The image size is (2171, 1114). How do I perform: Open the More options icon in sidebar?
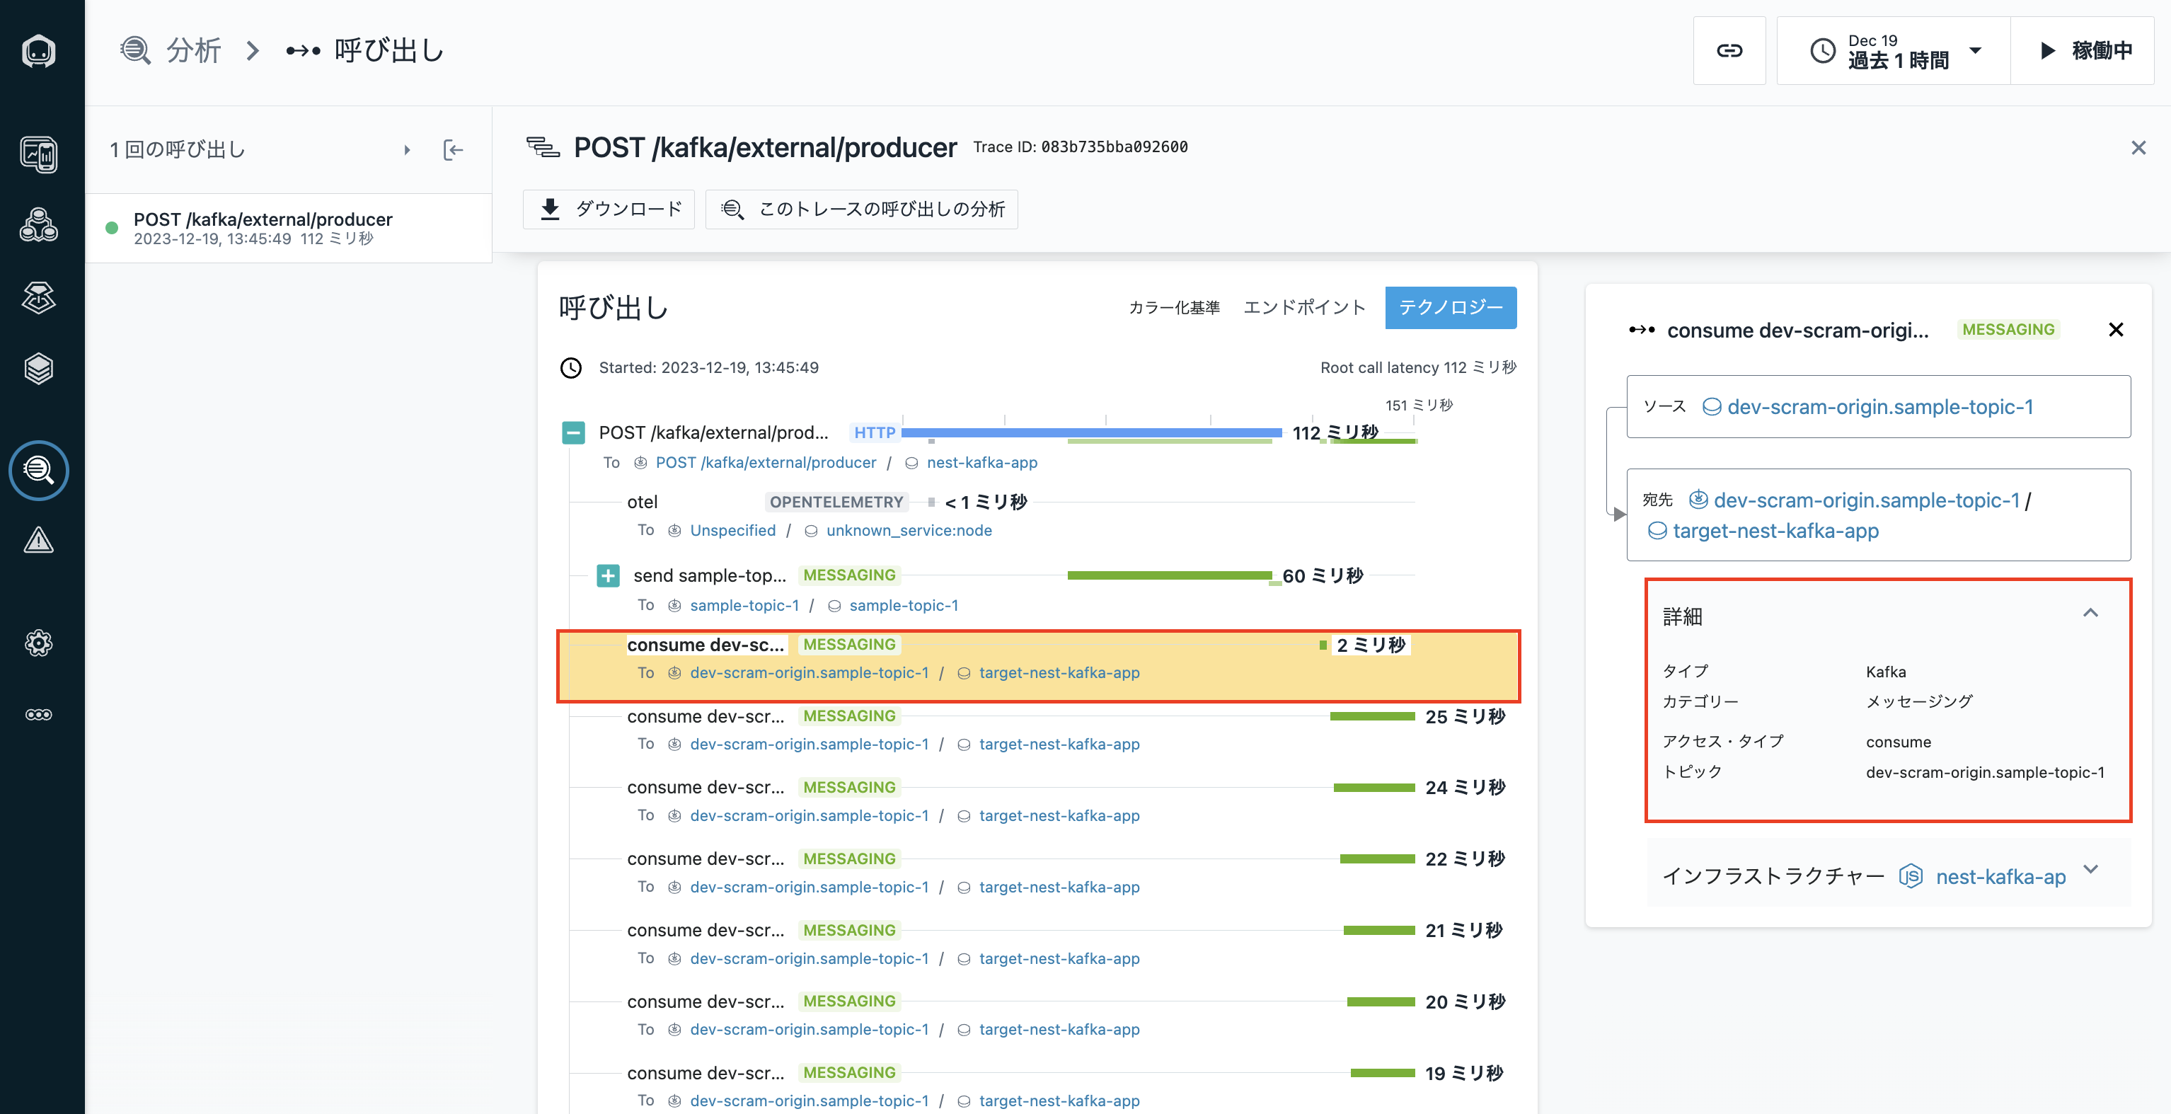pos(39,715)
